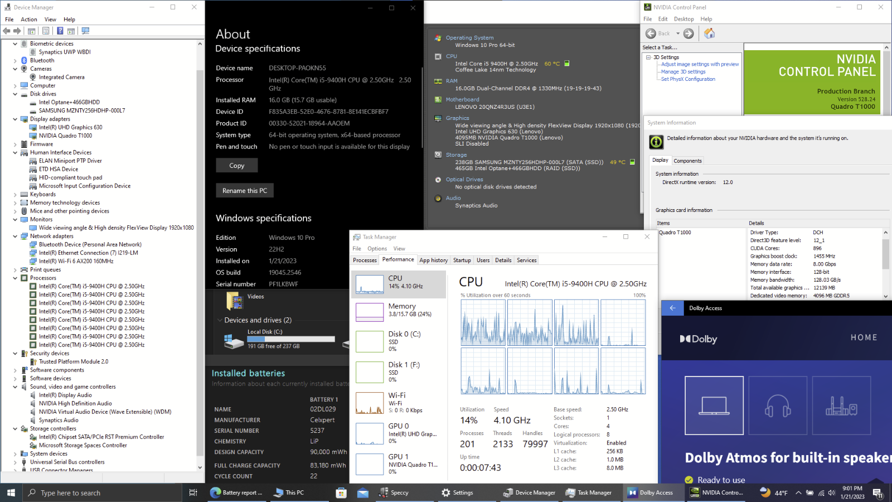Screen dimensions: 892x502
Task: Switch to Components tab in System Information
Action: tap(687, 161)
